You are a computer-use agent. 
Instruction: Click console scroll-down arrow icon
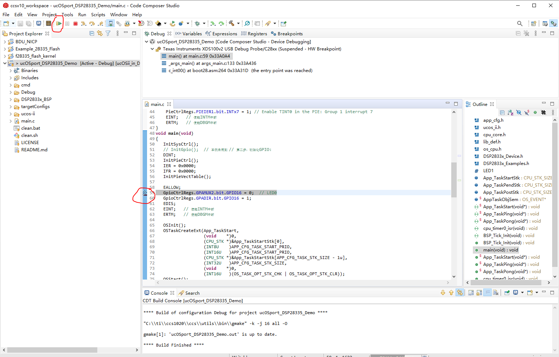pyautogui.click(x=443, y=293)
